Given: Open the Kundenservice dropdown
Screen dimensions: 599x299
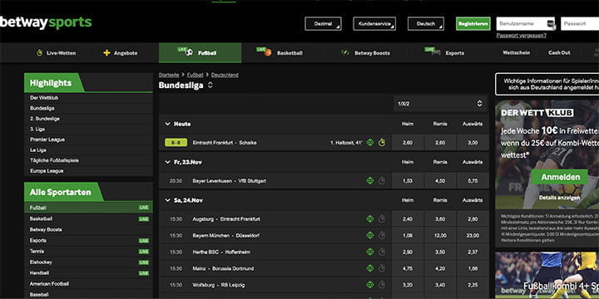Looking at the screenshot, I should click(374, 23).
